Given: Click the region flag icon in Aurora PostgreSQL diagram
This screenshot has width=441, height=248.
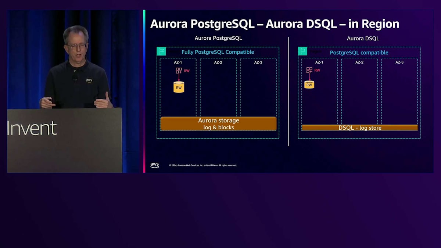Looking at the screenshot, I should 161,51.
